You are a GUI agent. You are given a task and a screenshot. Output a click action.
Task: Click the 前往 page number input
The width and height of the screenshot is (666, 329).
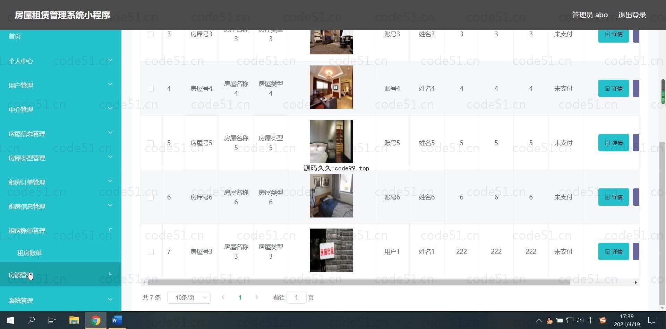296,297
